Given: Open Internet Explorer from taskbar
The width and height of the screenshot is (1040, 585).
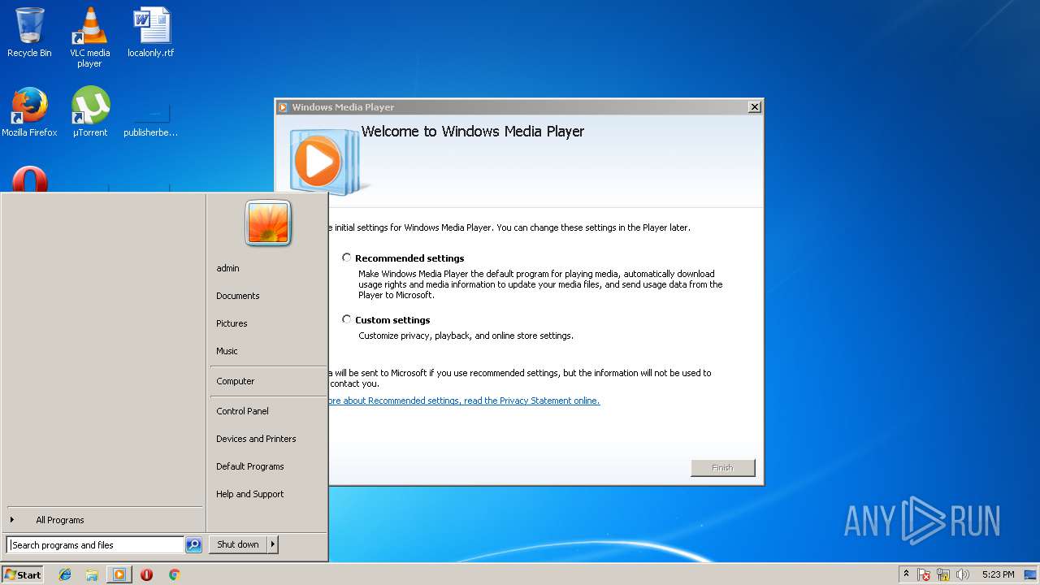Looking at the screenshot, I should click(x=65, y=574).
